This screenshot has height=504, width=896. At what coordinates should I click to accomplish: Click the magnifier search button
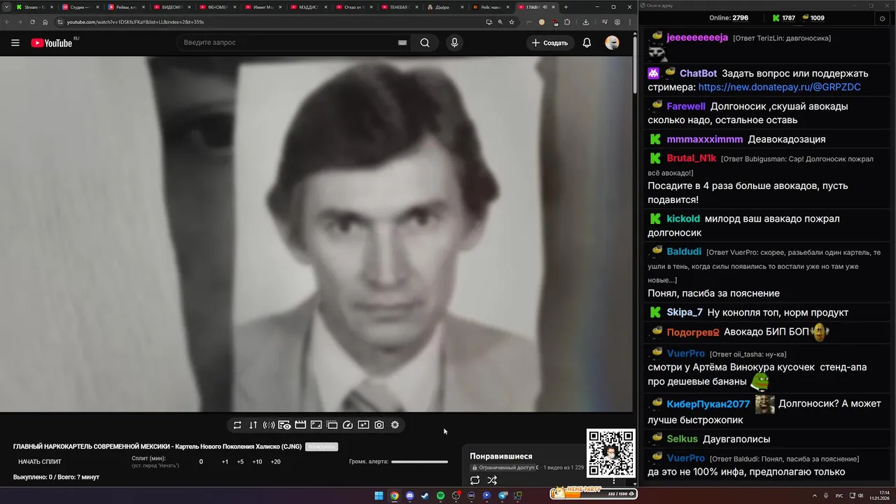click(425, 43)
